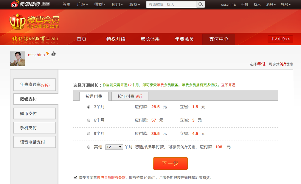
Task: Open 首页 in red VIP navigation
Action: [x=82, y=39]
